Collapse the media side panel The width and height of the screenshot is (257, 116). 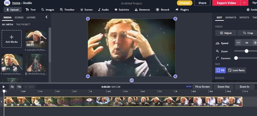click(46, 17)
